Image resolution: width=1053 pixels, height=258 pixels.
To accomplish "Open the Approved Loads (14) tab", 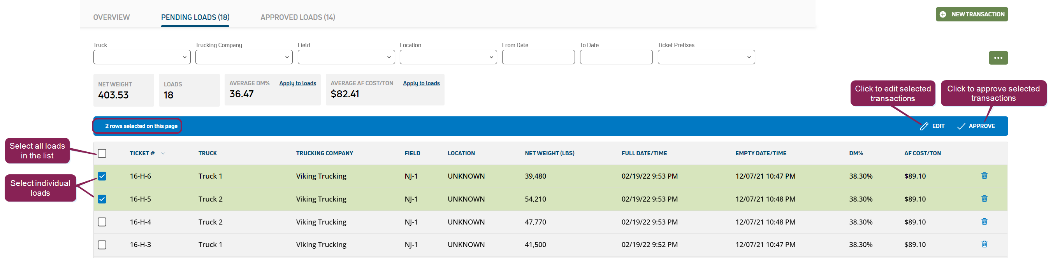I will click(x=297, y=17).
